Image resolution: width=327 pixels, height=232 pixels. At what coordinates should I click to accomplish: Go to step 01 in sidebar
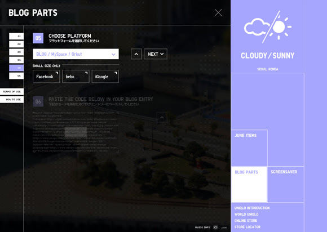click(16, 36)
